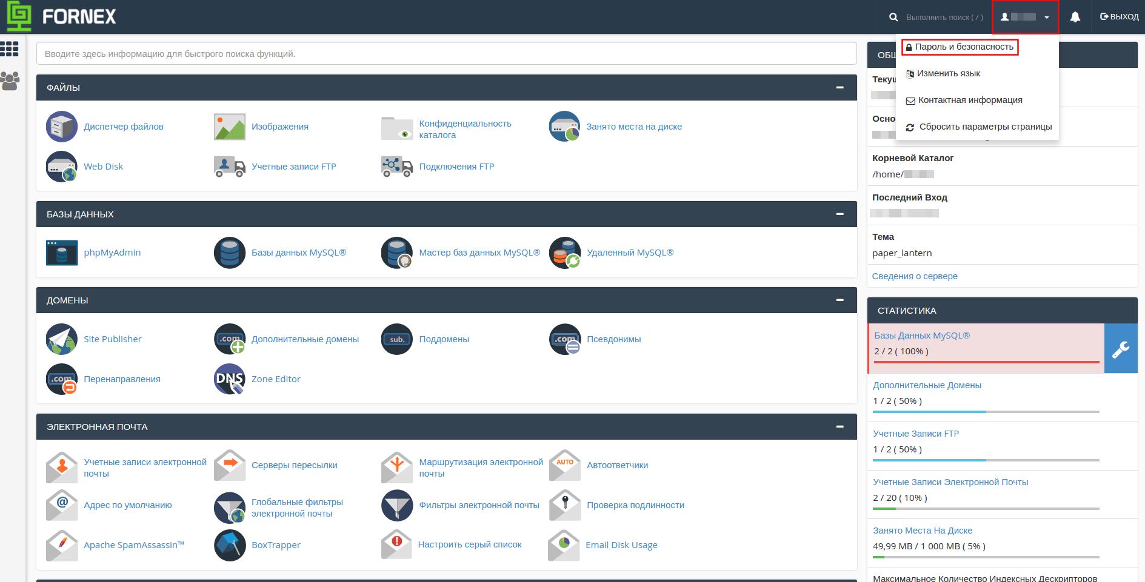Image resolution: width=1145 pixels, height=582 pixels.
Task: Open 'Занято Места На Диске' statistics link
Action: coord(923,531)
